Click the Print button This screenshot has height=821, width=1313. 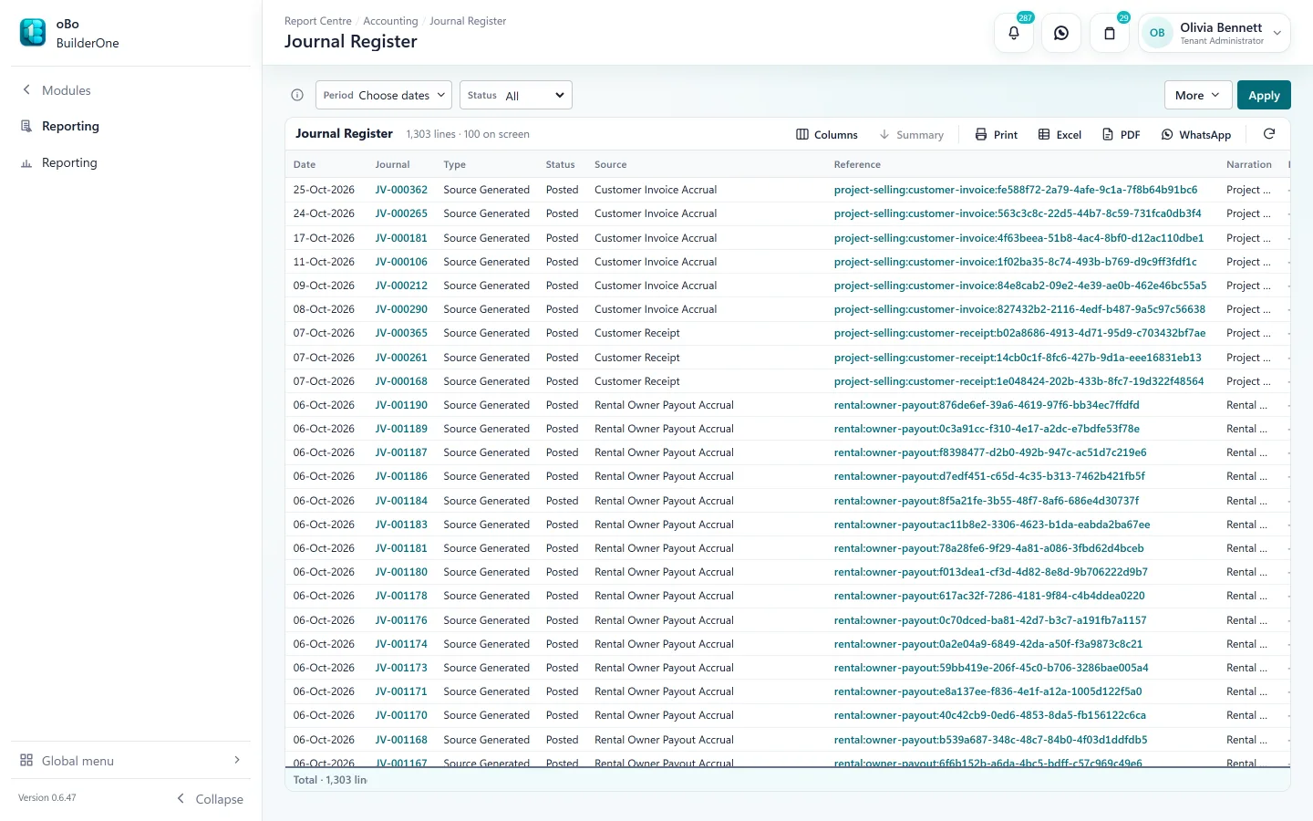point(996,134)
